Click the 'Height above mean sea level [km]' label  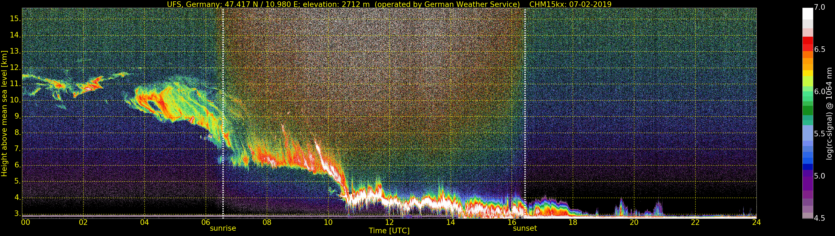pyautogui.click(x=4, y=114)
